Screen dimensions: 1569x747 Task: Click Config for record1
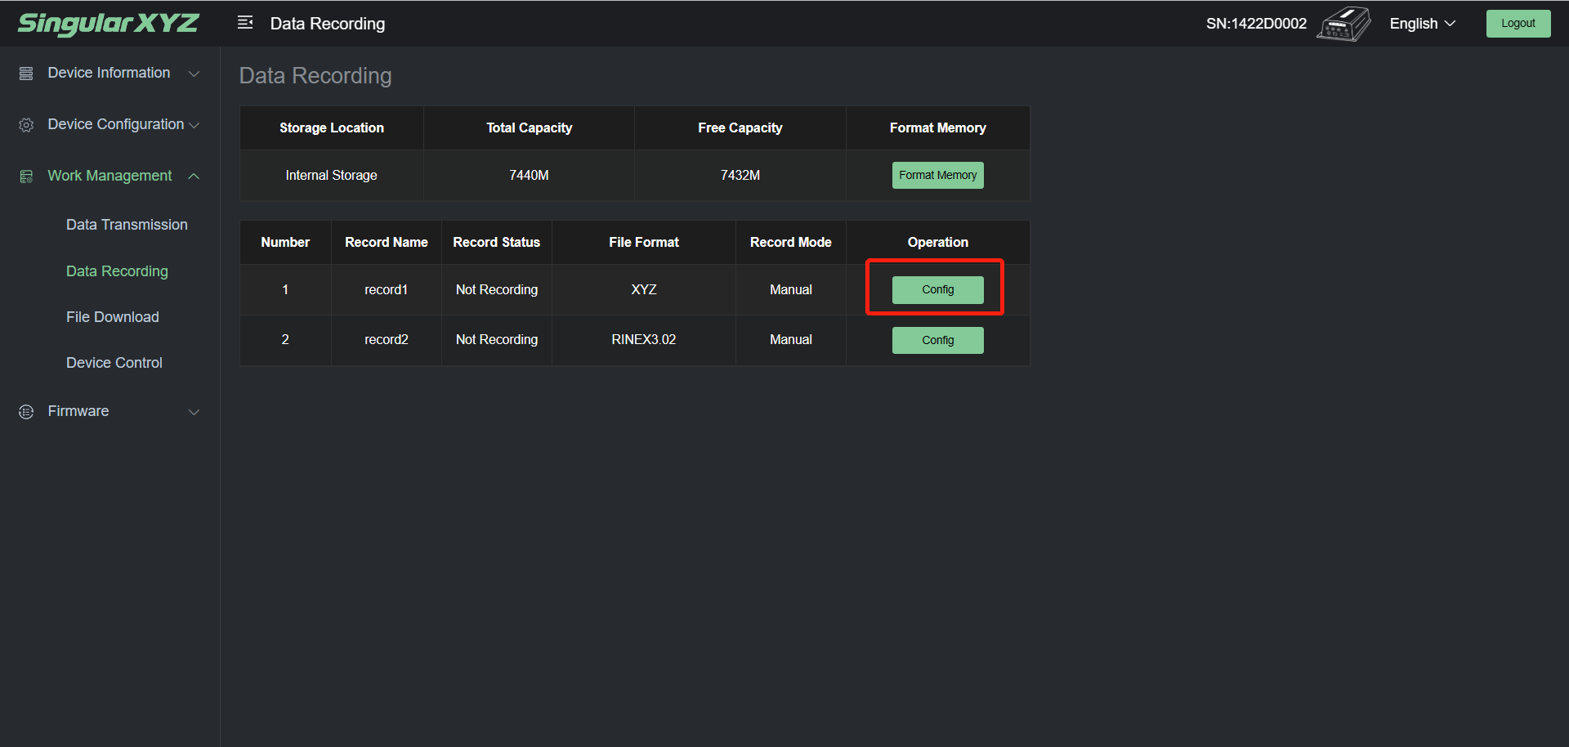[937, 290]
